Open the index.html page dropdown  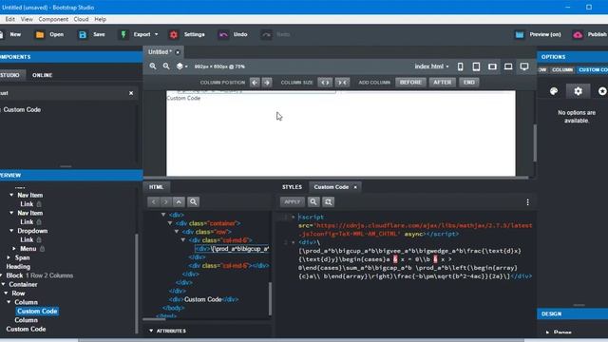[431, 66]
